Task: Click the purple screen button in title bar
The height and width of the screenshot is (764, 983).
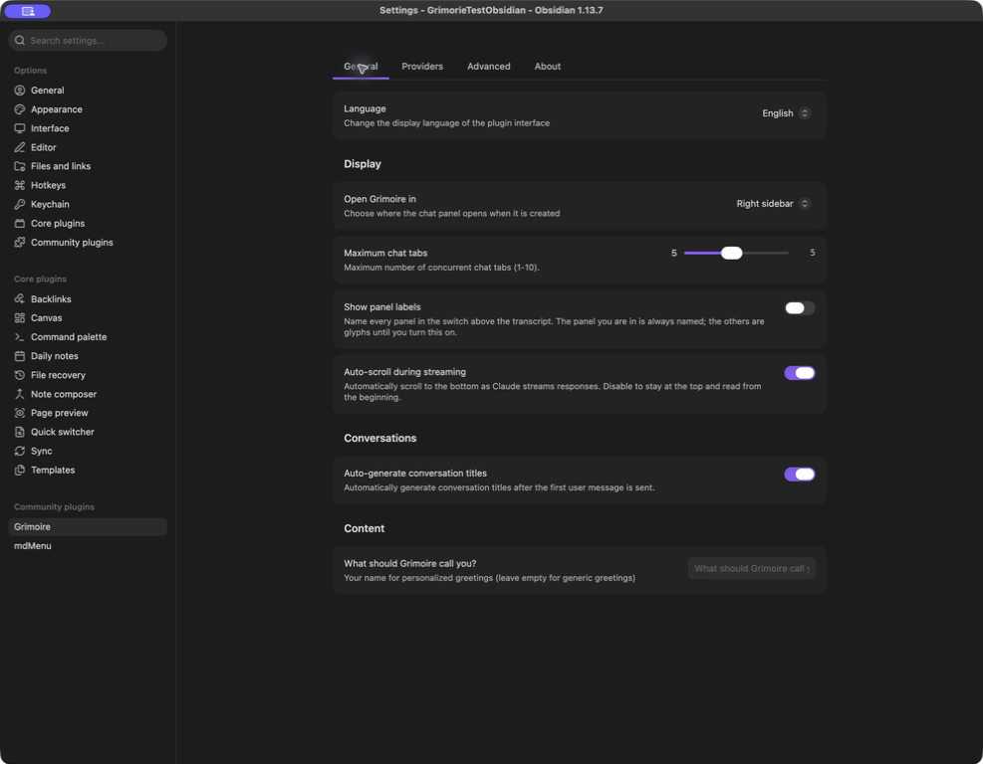Action: click(28, 11)
